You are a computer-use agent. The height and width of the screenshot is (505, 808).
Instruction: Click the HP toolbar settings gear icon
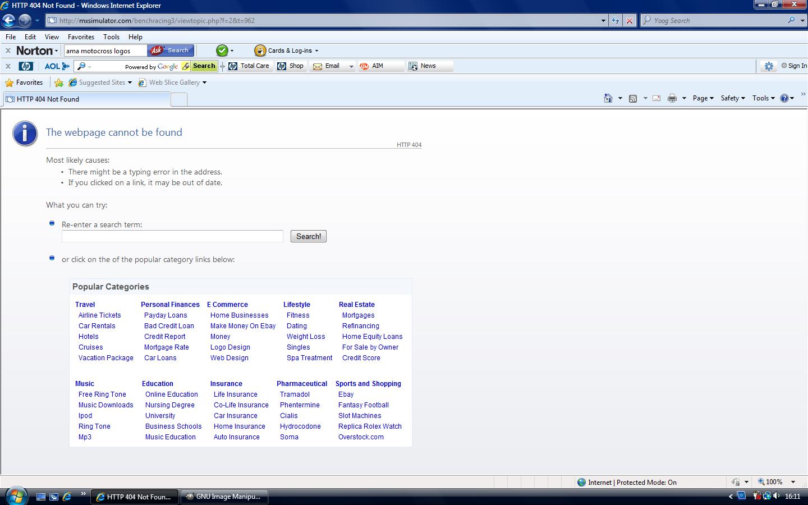[x=769, y=66]
